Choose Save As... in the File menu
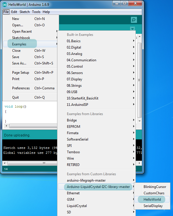This screenshot has height=216, width=173. [x=30, y=63]
